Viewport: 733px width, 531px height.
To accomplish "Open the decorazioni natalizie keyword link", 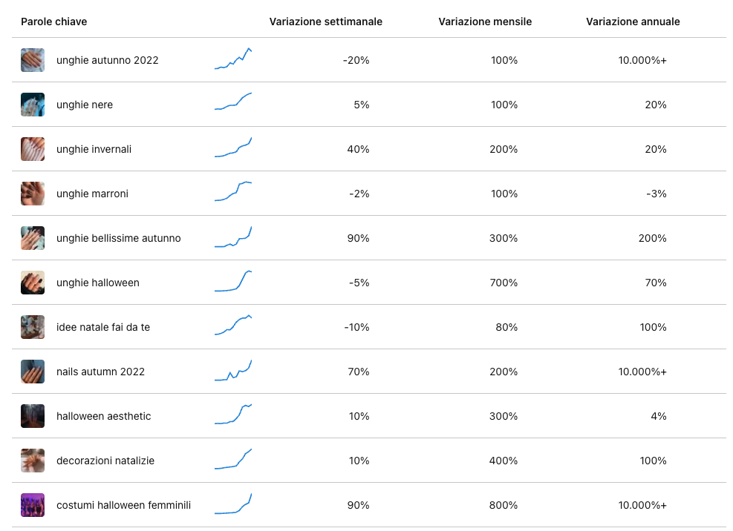I will (x=105, y=461).
